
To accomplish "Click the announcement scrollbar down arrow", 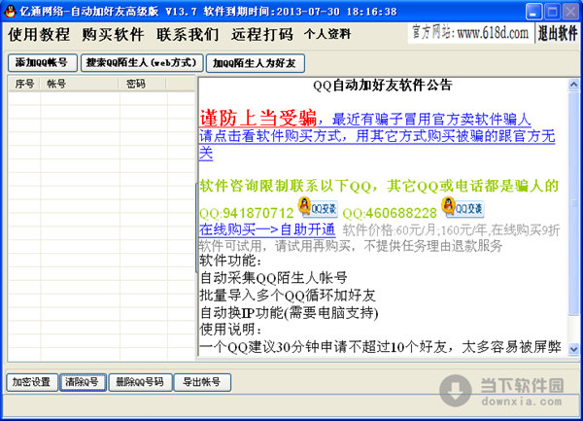I will click(x=573, y=349).
